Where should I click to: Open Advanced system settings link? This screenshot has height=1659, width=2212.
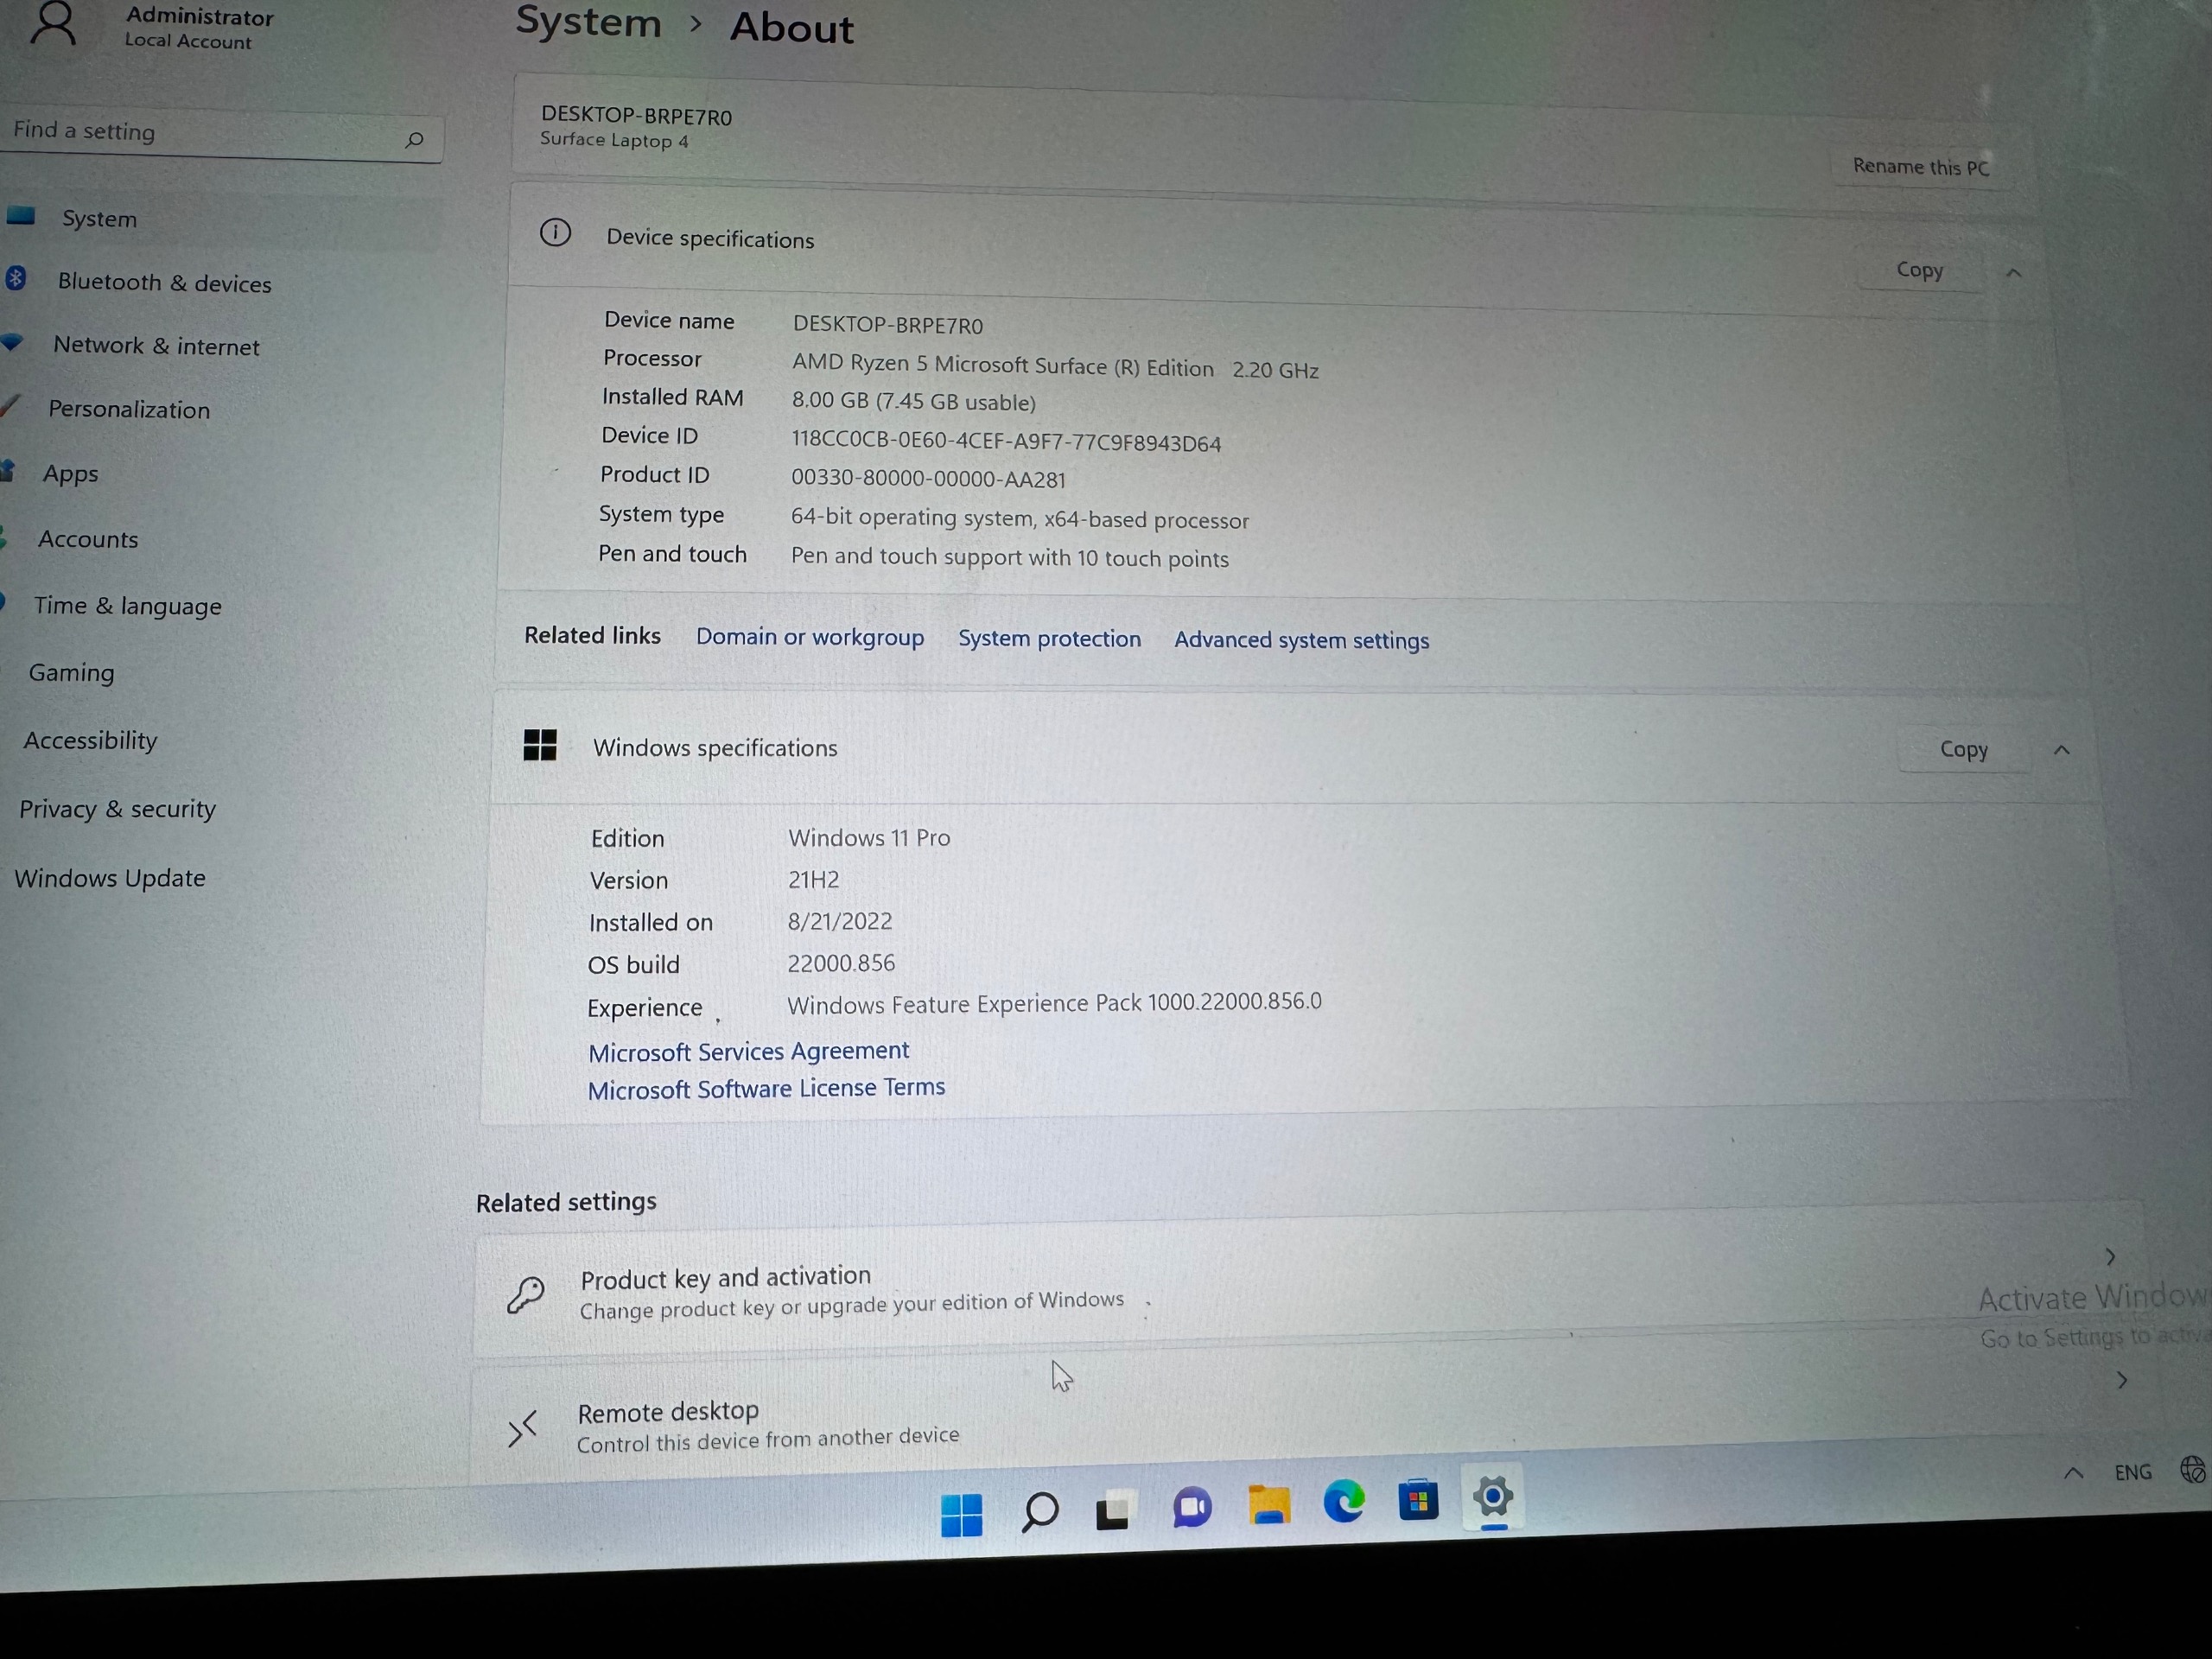(x=1301, y=640)
